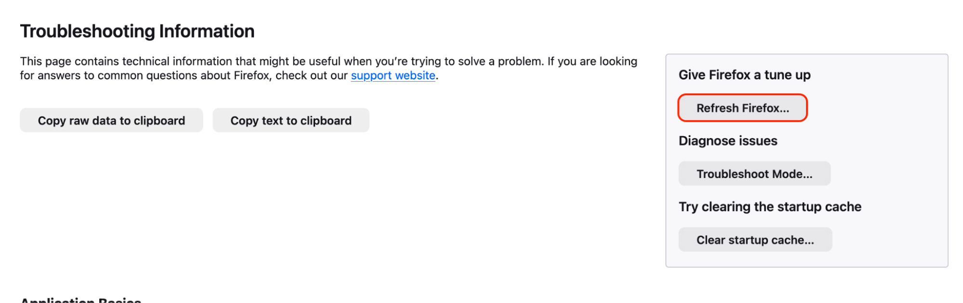Click the Diagnose issues heading

[728, 141]
